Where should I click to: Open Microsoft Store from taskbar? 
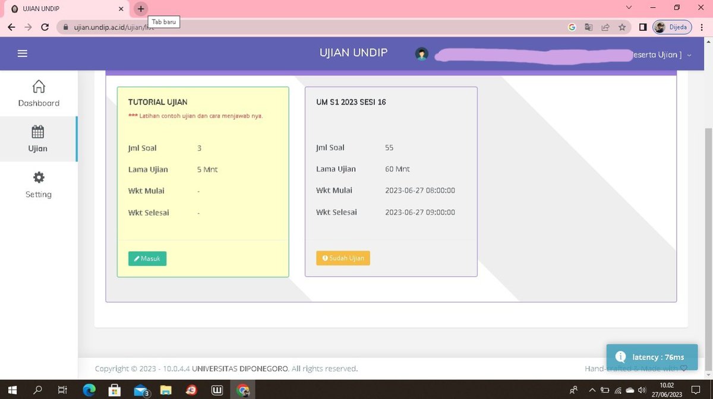coord(115,390)
